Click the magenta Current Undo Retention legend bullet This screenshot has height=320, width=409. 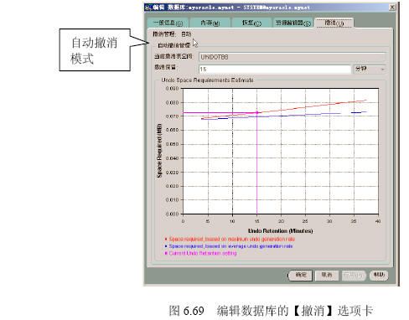click(166, 253)
